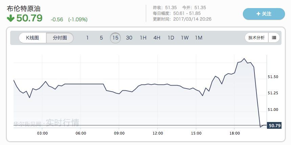Choose the 30 minute interval

tap(129, 38)
